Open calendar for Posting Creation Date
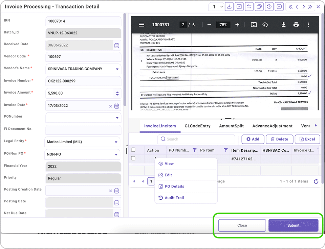The height and width of the screenshot is (249, 325). 117,191
